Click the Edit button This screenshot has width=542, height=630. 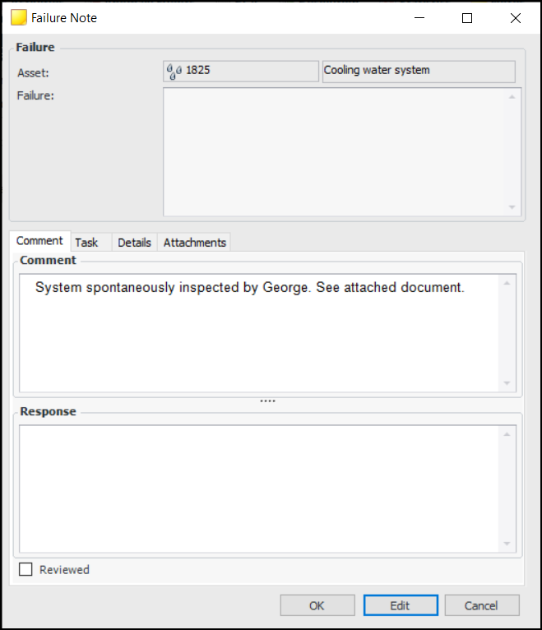coord(401,605)
